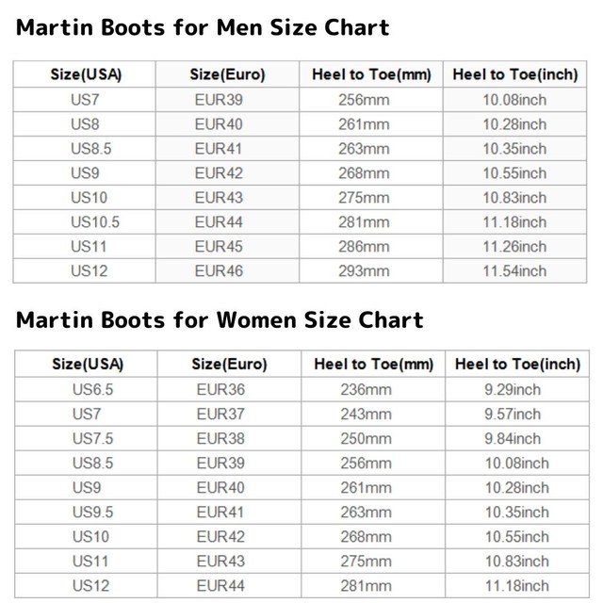This screenshot has height=603, width=603.
Task: Click the 9.57inch cell
Action: [517, 415]
